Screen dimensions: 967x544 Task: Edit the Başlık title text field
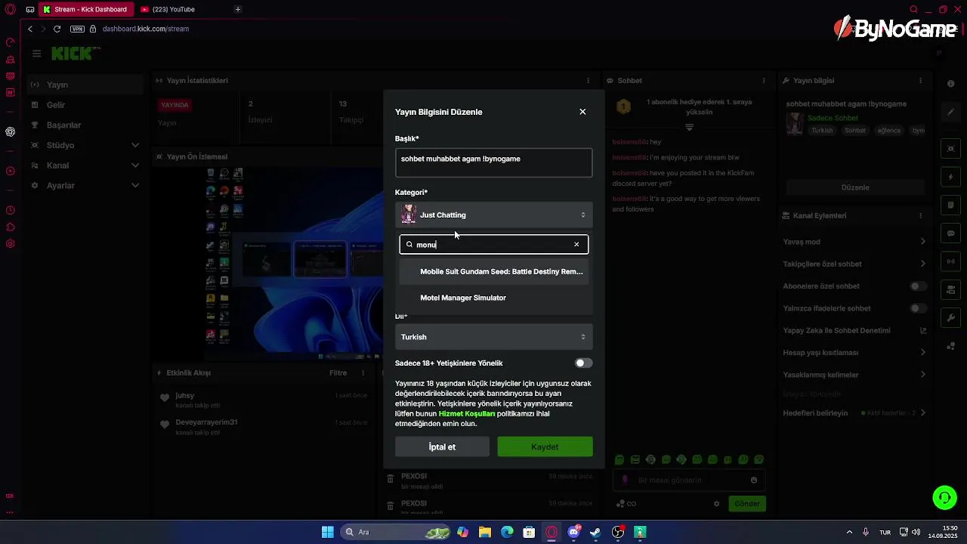pyautogui.click(x=493, y=163)
